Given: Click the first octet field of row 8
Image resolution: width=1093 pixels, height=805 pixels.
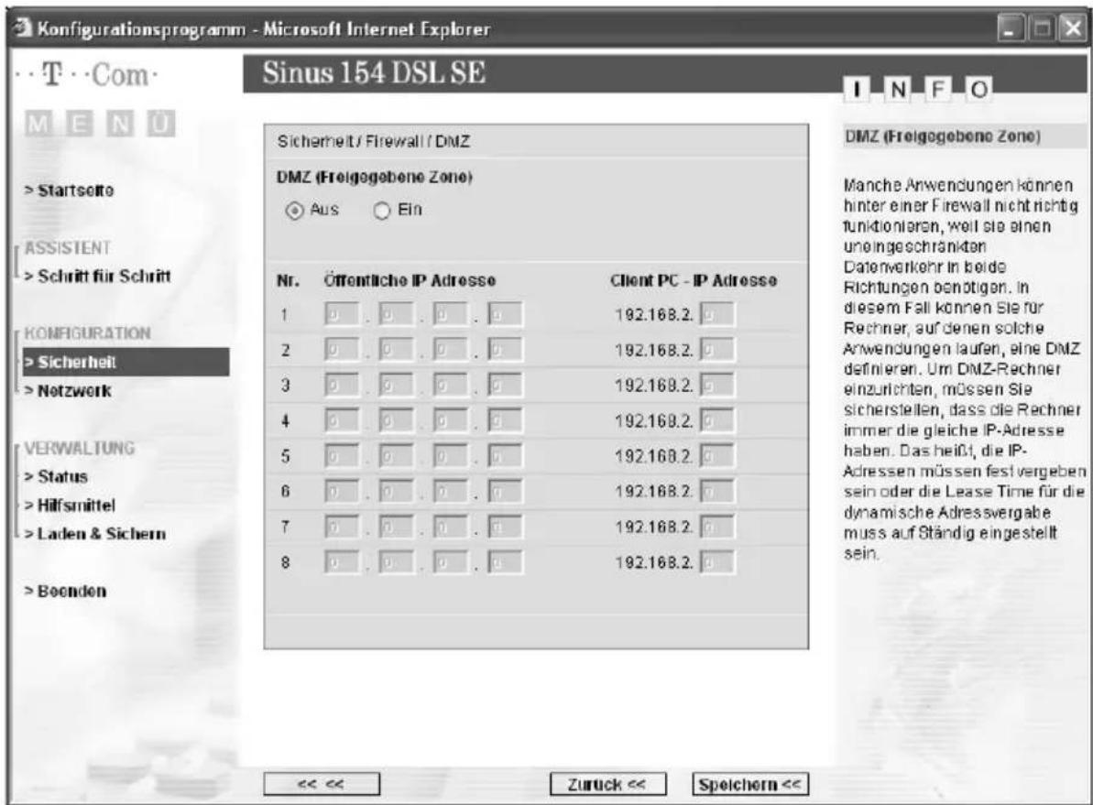Looking at the screenshot, I should tap(342, 561).
